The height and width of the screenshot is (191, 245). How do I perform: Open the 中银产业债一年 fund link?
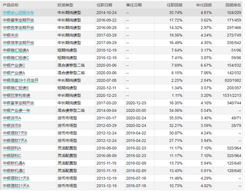point(16,110)
